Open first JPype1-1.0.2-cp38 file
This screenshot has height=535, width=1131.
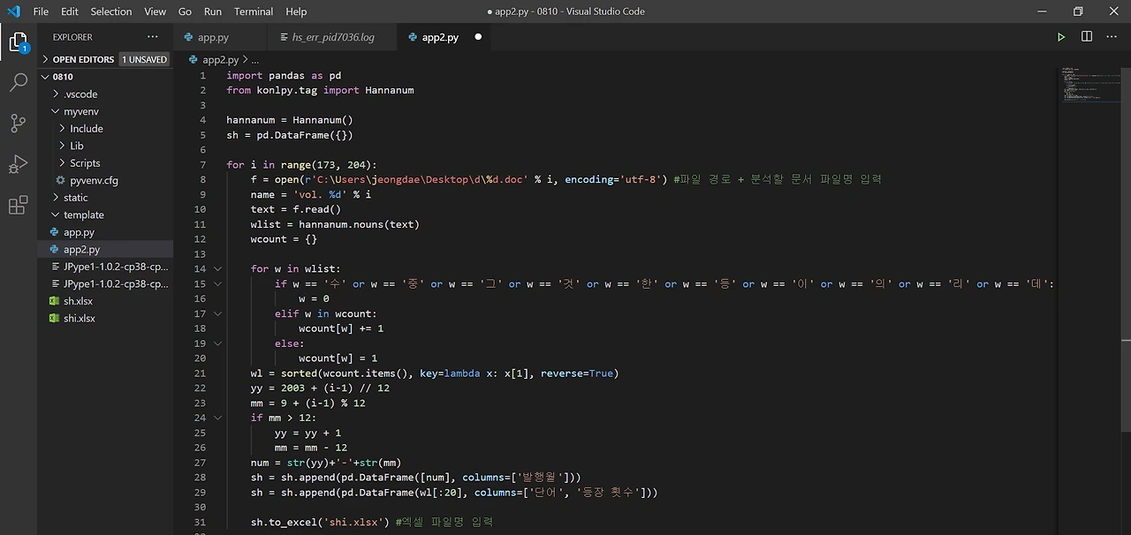point(105,267)
